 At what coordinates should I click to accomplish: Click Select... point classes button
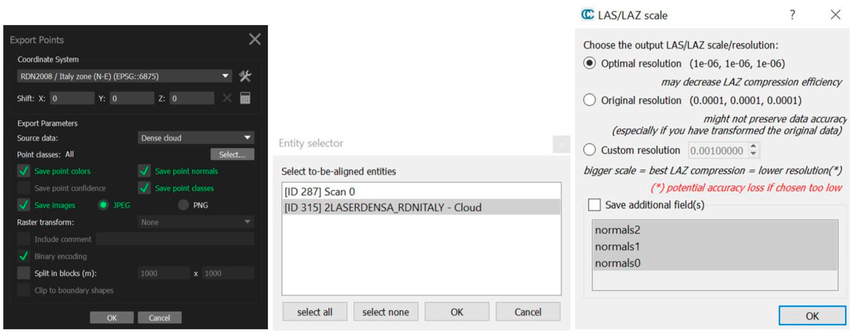tap(232, 154)
